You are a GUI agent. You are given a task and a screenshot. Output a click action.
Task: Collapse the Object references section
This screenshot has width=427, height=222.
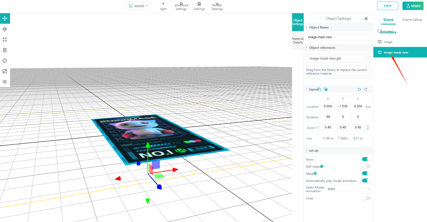pos(307,48)
